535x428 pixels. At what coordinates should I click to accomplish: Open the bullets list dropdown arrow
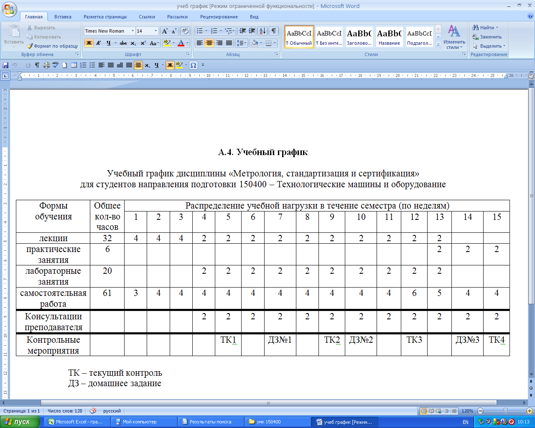point(206,31)
